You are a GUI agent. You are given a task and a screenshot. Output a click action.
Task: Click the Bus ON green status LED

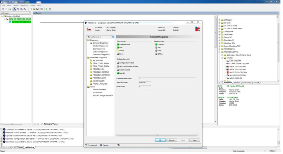pyautogui.click(x=118, y=73)
